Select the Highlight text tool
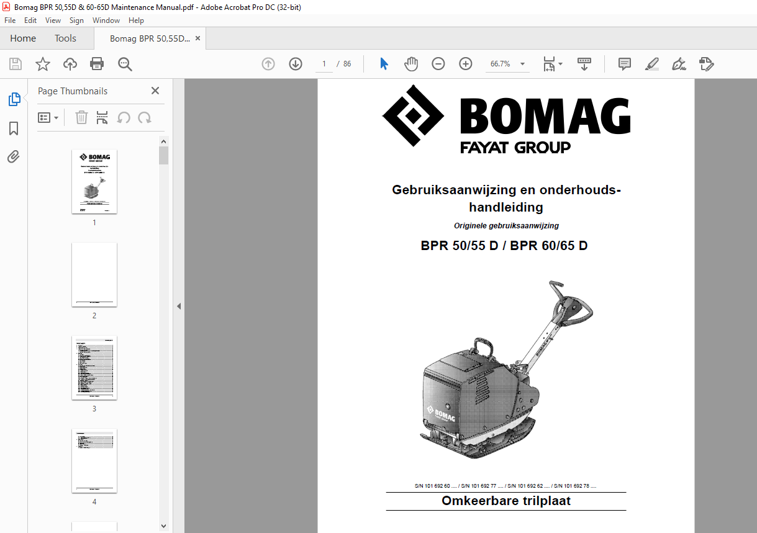 [x=651, y=64]
